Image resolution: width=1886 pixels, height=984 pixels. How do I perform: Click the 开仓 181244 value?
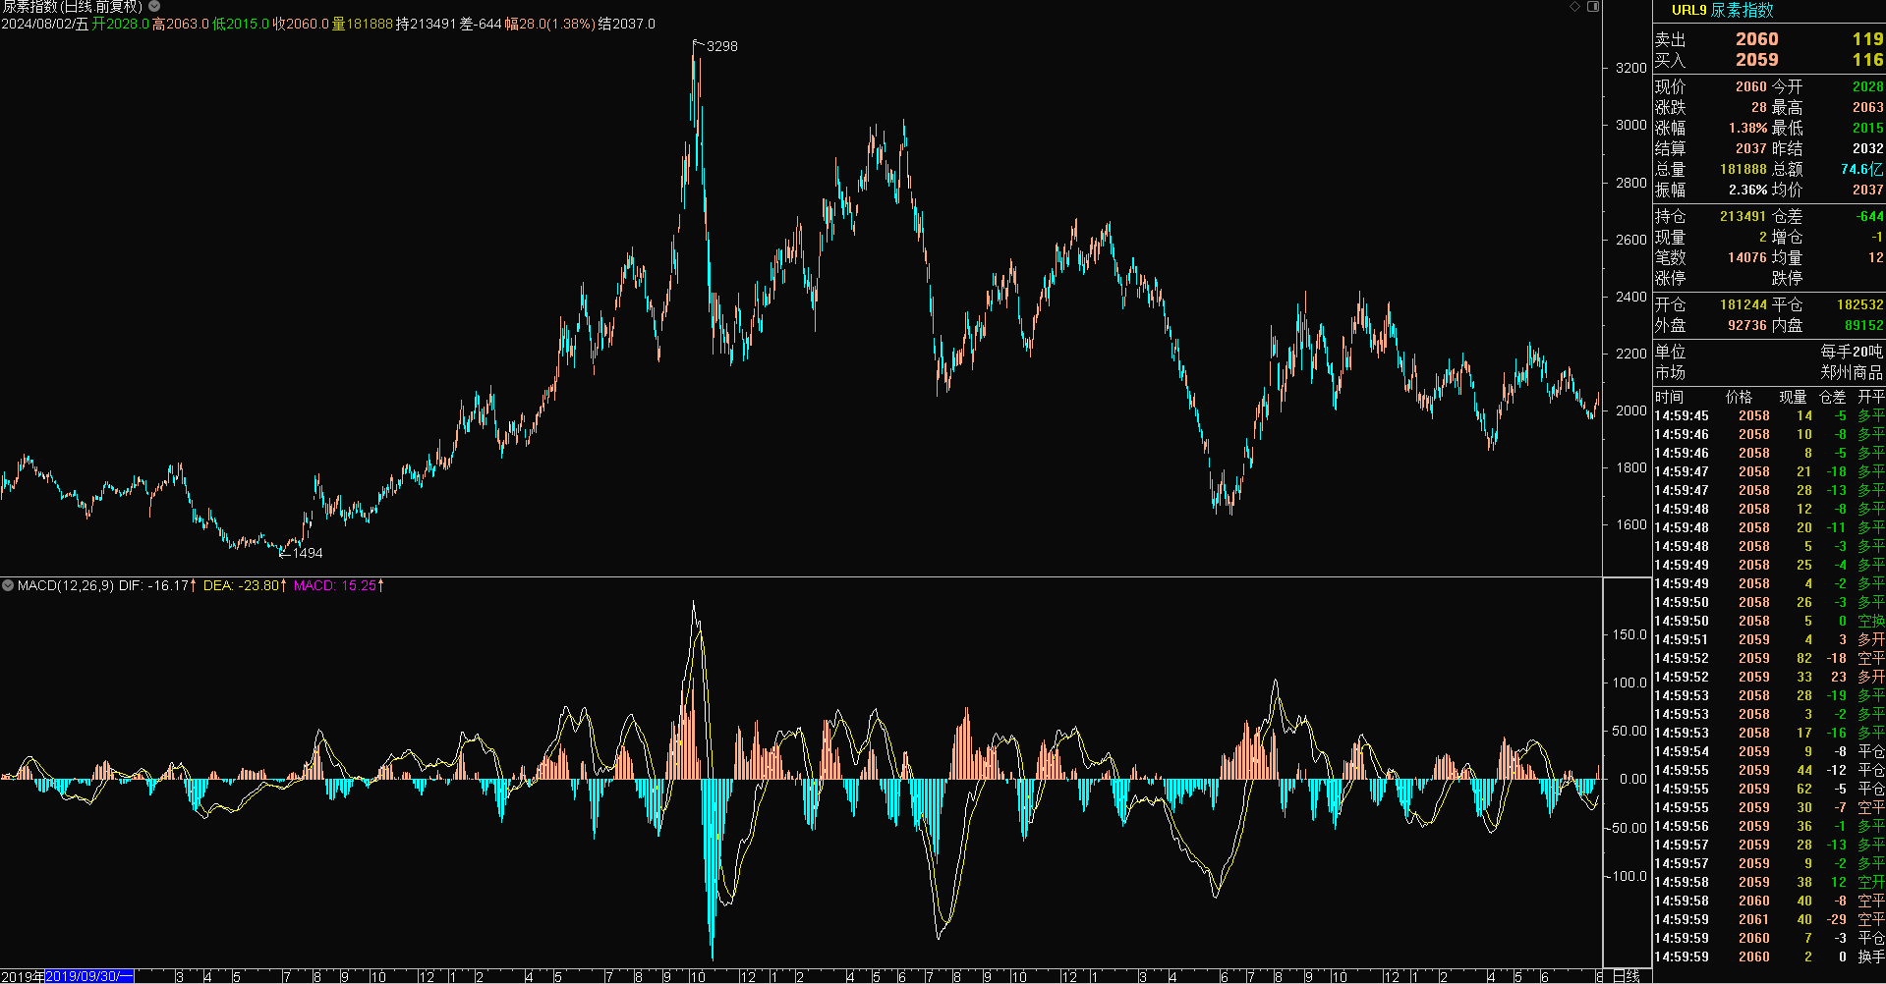[x=1743, y=304]
